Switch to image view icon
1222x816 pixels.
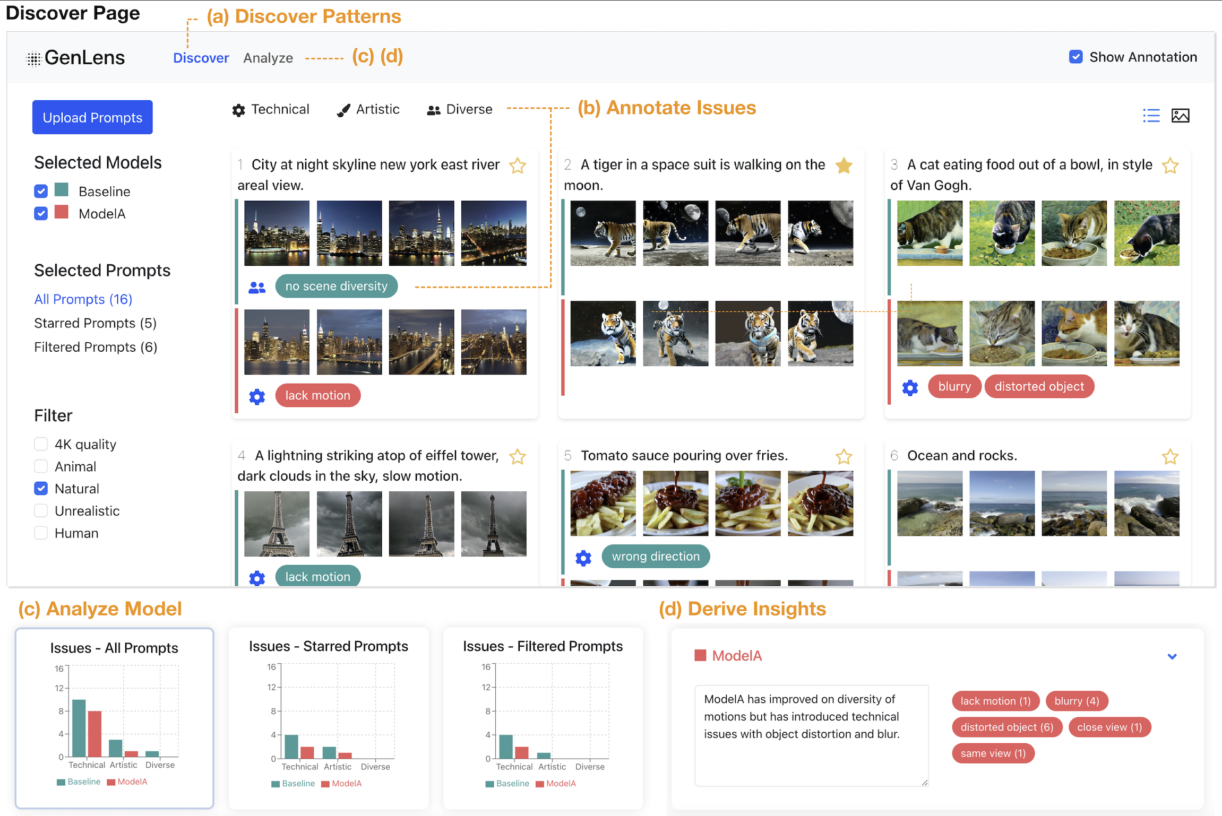[1180, 115]
